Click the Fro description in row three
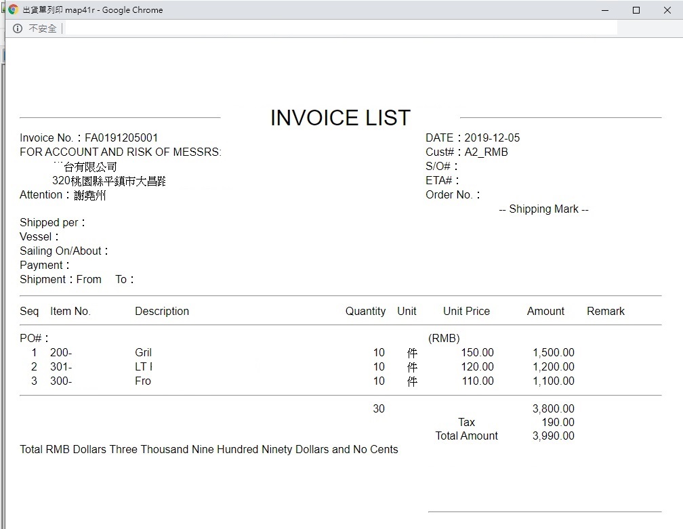Viewport: 683px width, 529px height. [x=143, y=381]
